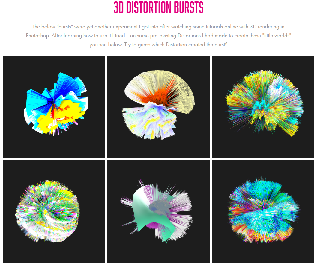Click the paragraph line starting 'Photoshop. After learning'
The height and width of the screenshot is (264, 317).
pos(158,36)
